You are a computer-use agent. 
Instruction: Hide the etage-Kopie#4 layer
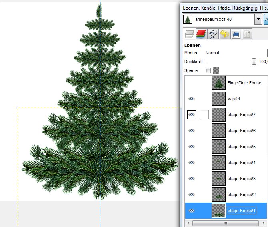[x=192, y=163]
